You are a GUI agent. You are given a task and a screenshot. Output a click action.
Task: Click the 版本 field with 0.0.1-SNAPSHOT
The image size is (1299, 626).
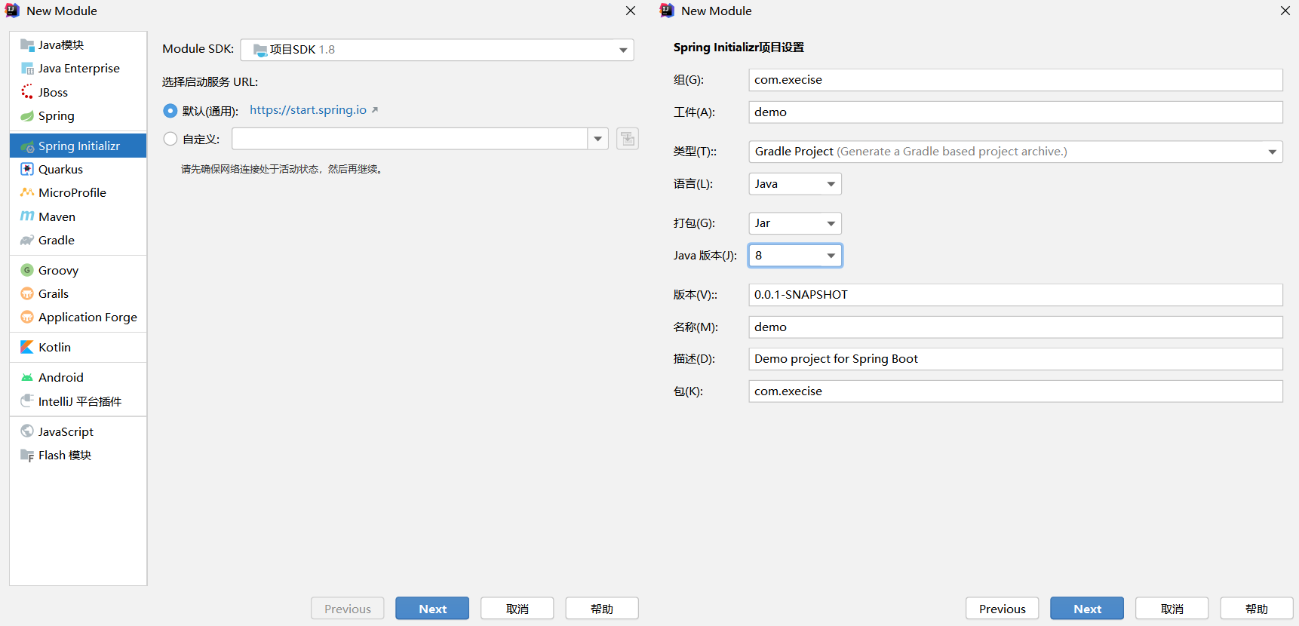click(1015, 295)
